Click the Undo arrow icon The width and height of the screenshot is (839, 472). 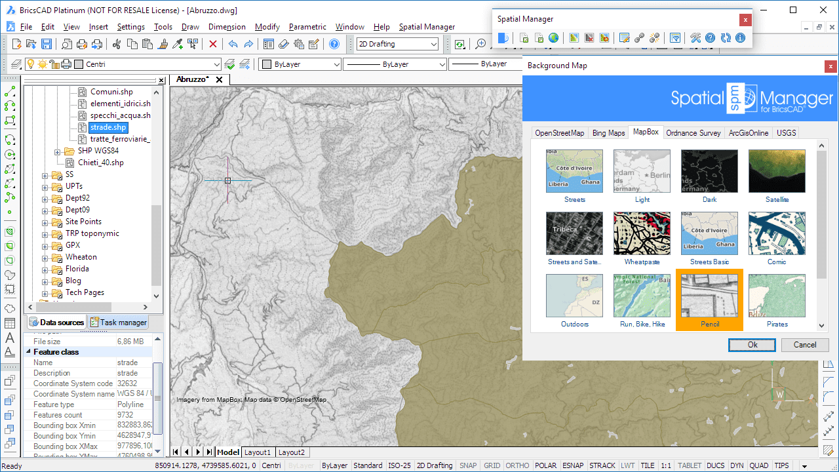233,44
